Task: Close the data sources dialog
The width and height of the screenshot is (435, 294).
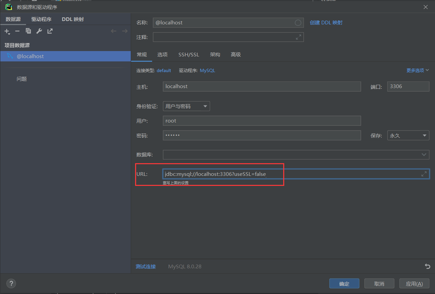Action: point(426,7)
